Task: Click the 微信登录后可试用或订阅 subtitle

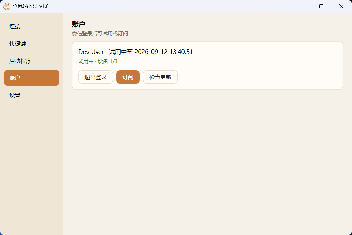Action: (x=100, y=34)
